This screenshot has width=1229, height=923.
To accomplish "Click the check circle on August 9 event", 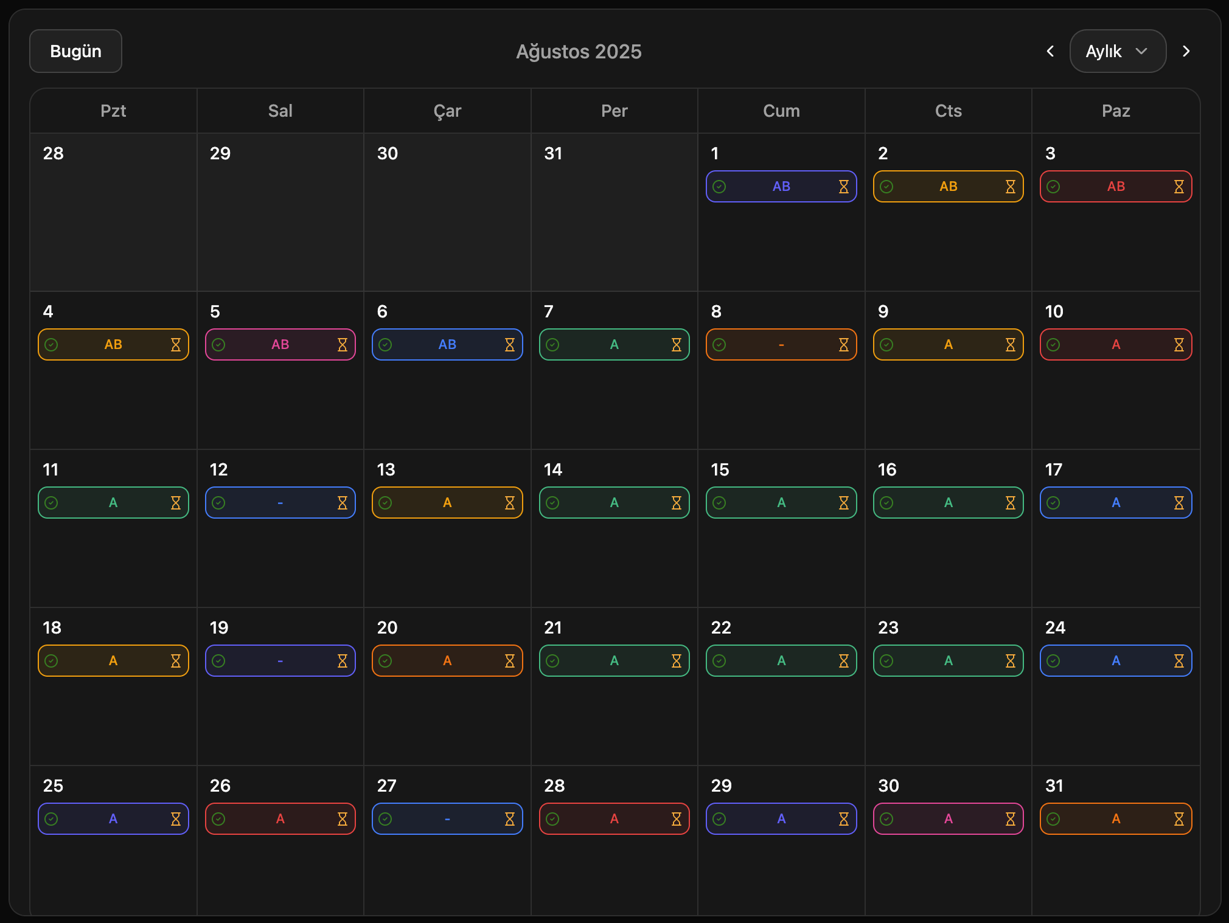I will click(x=886, y=345).
